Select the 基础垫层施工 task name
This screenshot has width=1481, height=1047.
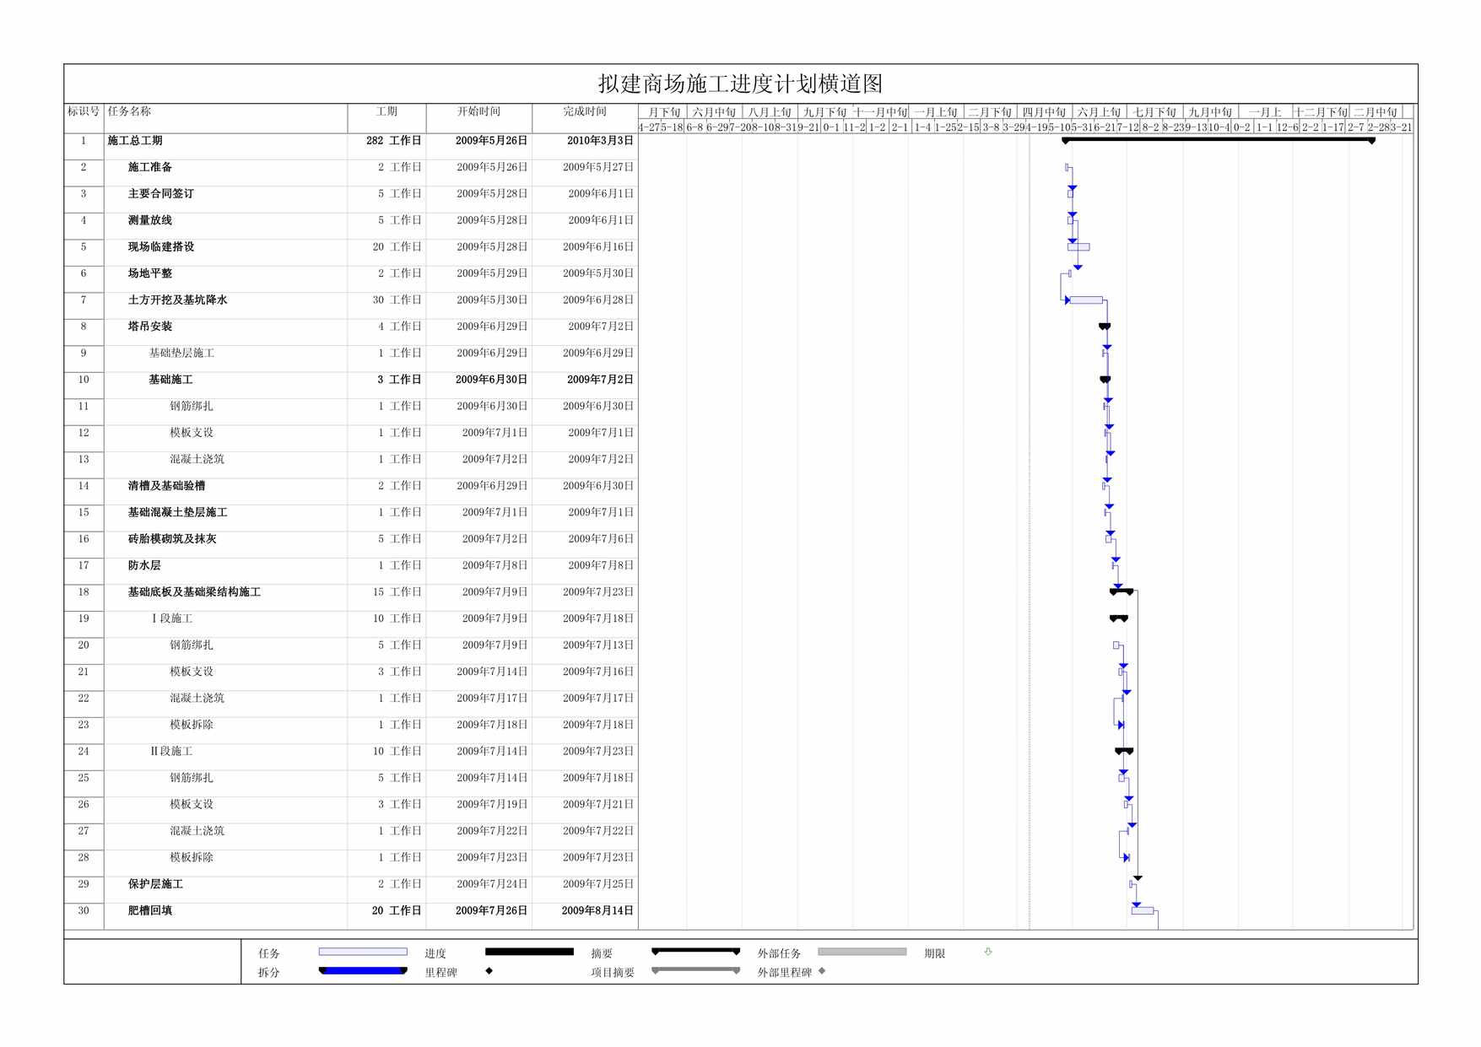181,353
